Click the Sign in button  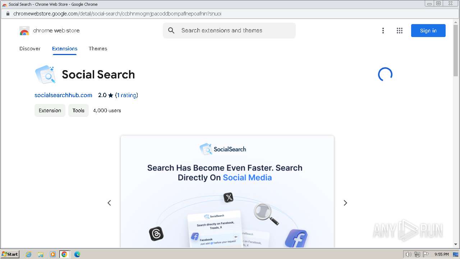428,31
